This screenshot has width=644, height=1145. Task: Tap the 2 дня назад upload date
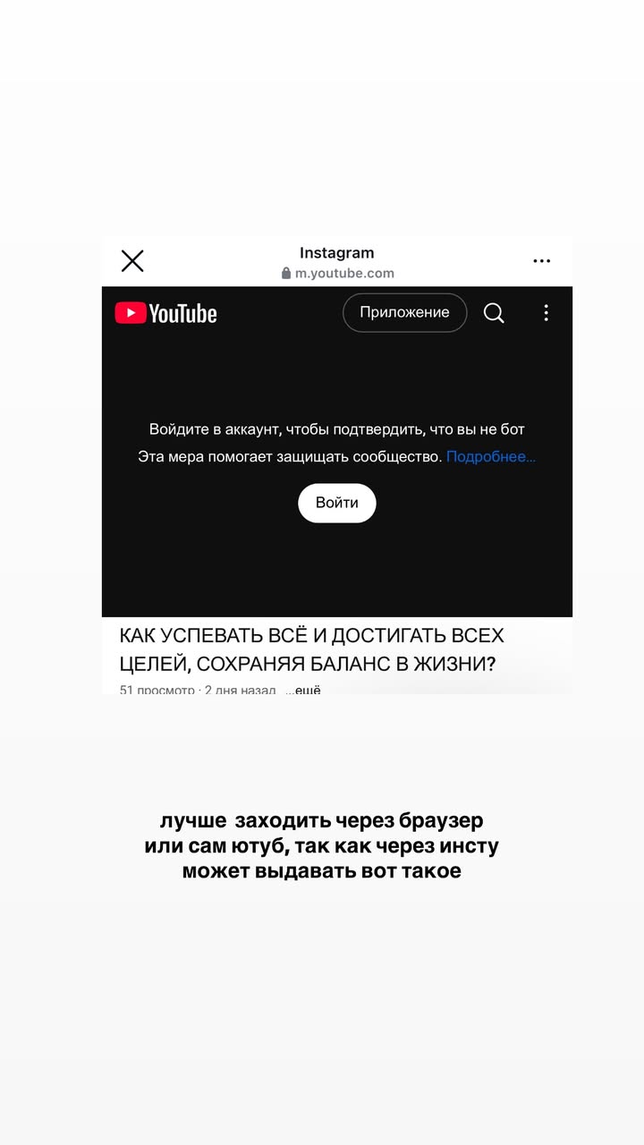click(240, 690)
